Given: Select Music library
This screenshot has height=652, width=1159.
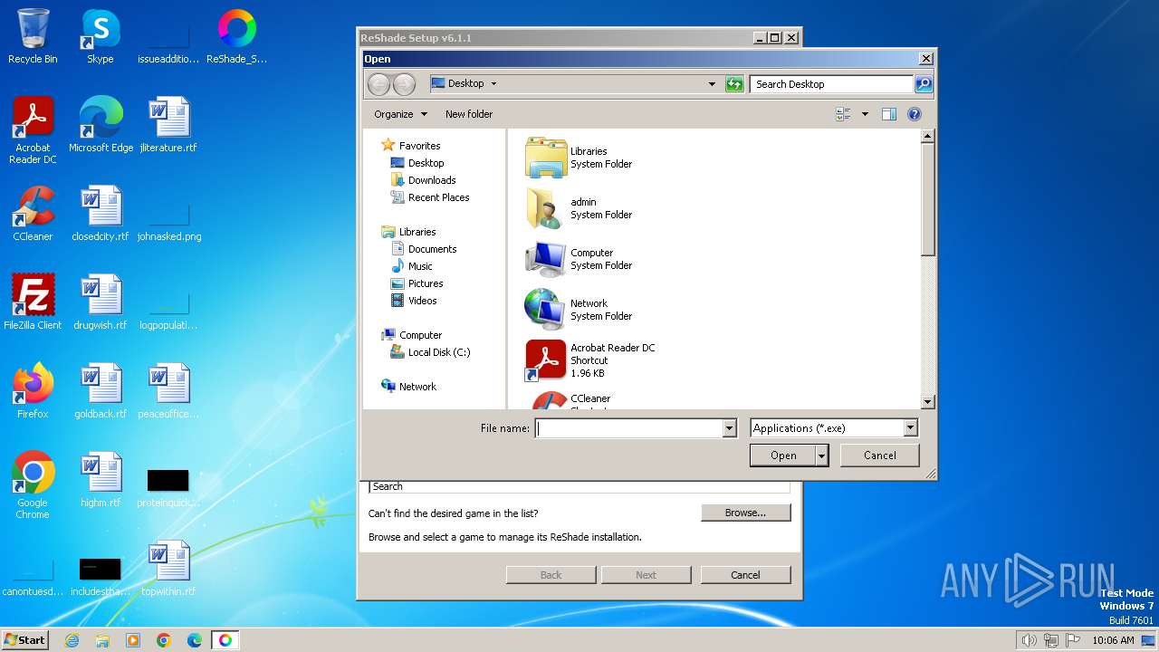Looking at the screenshot, I should (420, 266).
